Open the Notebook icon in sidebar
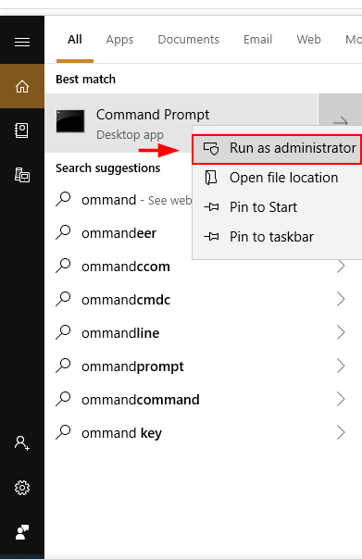362x559 pixels. pos(21,130)
